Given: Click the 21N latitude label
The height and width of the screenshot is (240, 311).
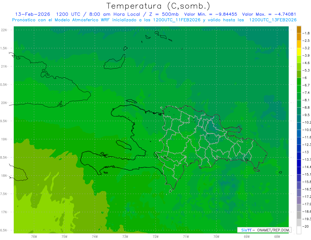Looking at the screenshot, I should point(4,67).
